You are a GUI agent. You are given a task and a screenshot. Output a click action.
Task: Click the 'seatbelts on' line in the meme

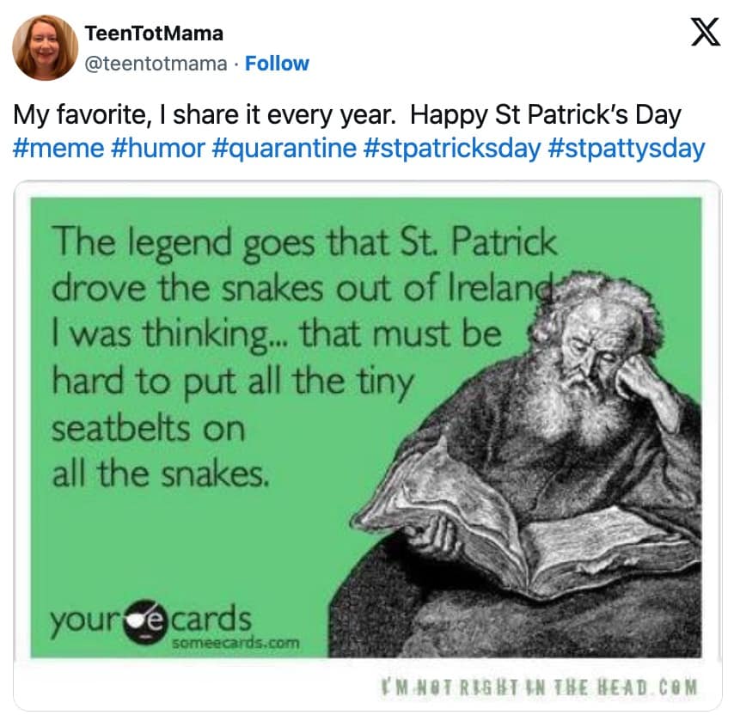click(x=148, y=426)
